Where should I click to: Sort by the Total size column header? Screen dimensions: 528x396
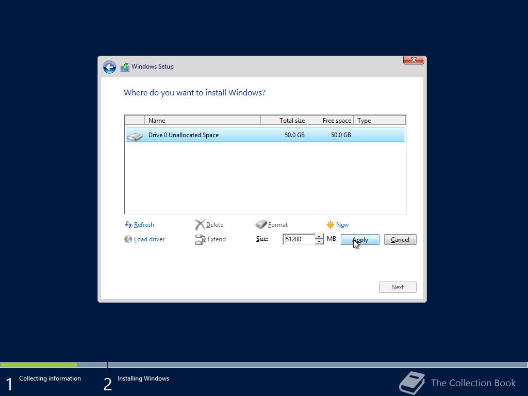[x=284, y=120]
